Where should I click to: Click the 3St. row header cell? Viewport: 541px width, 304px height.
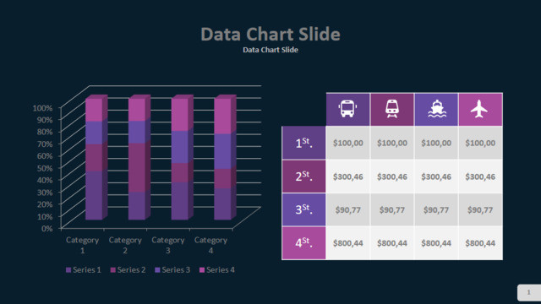[x=304, y=209]
